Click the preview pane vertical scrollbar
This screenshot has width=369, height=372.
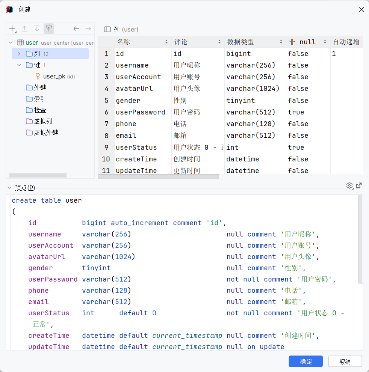[x=360, y=239]
